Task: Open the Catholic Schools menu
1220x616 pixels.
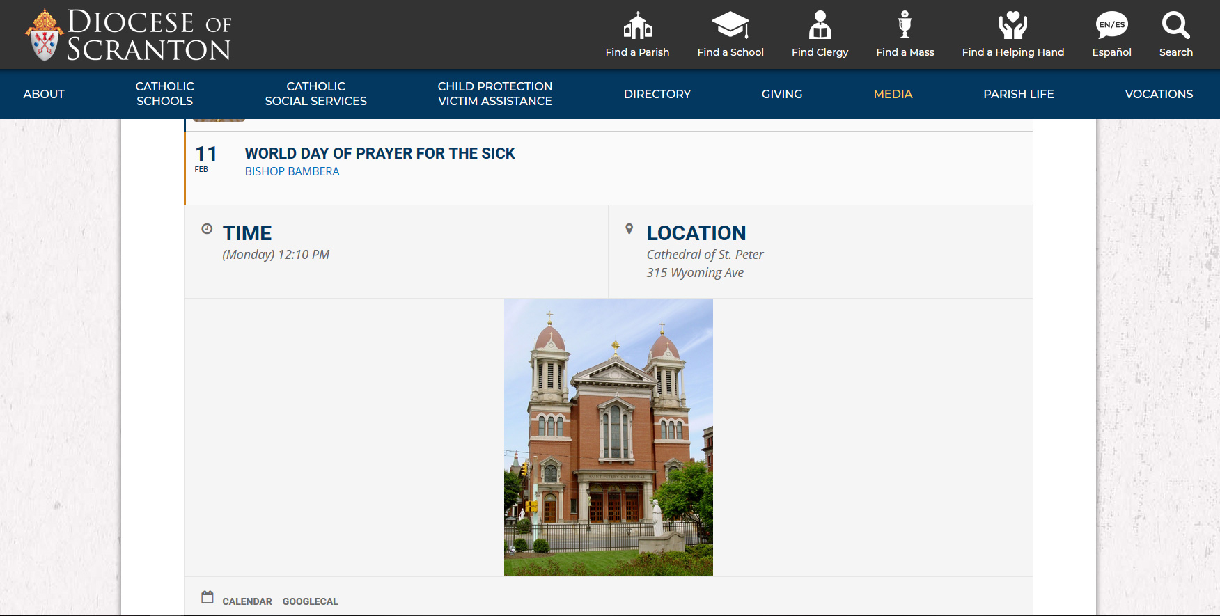Action: (164, 94)
